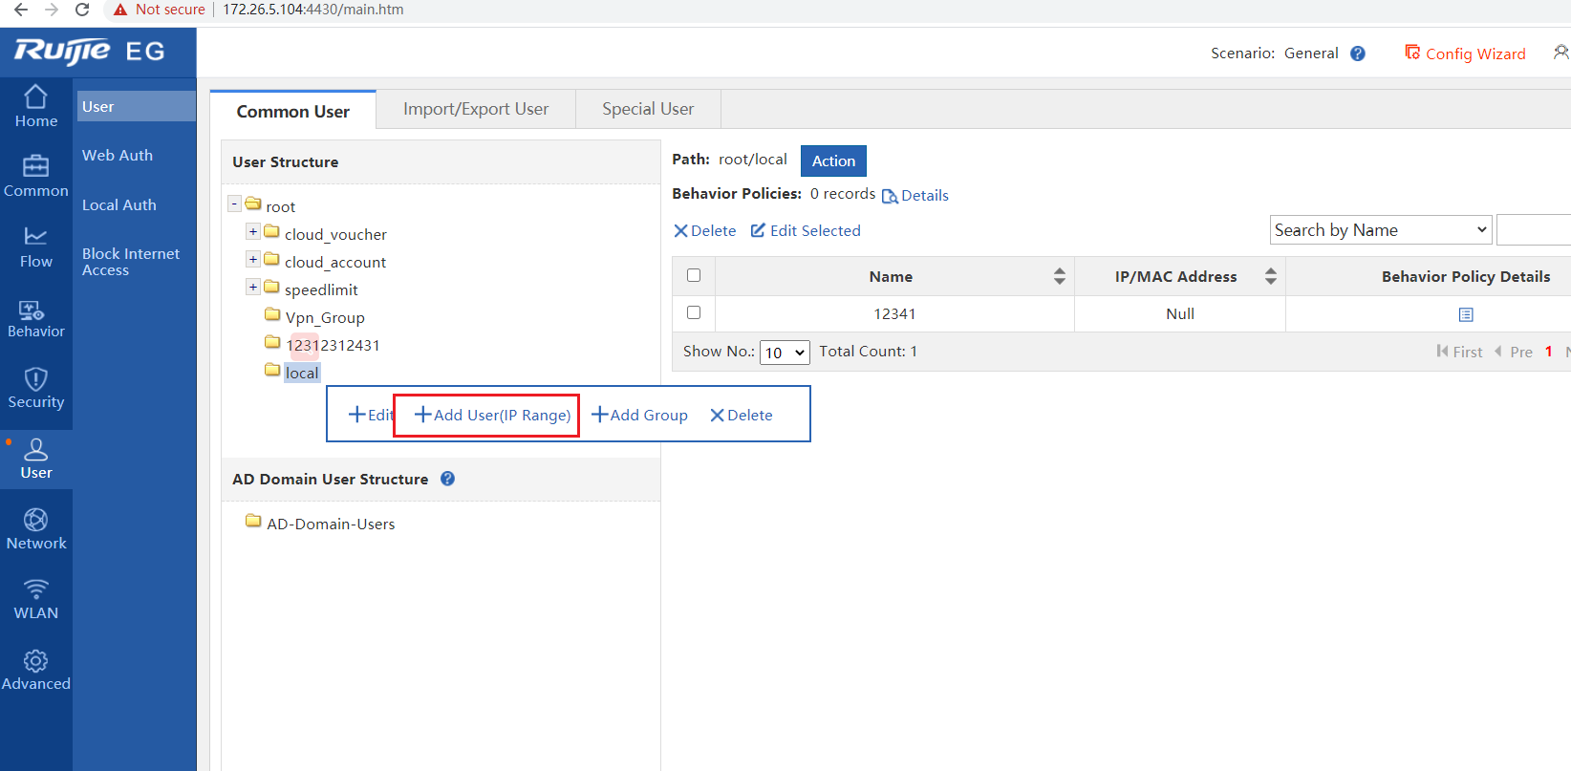Open Advanced gear settings
Screen dimensions: 1571x771
(x=35, y=670)
